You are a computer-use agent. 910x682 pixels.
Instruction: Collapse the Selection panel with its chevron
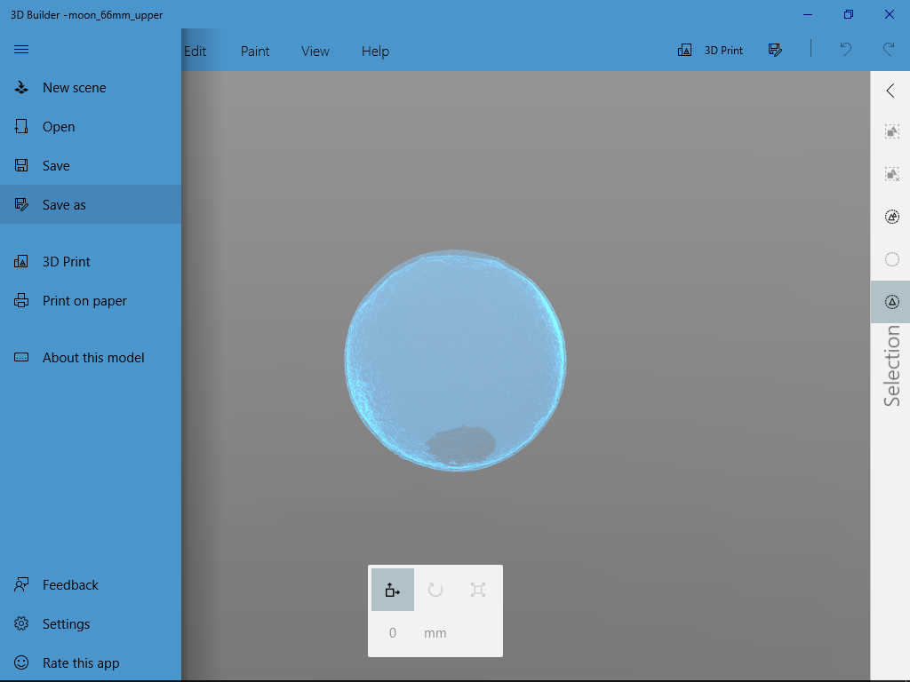point(890,90)
